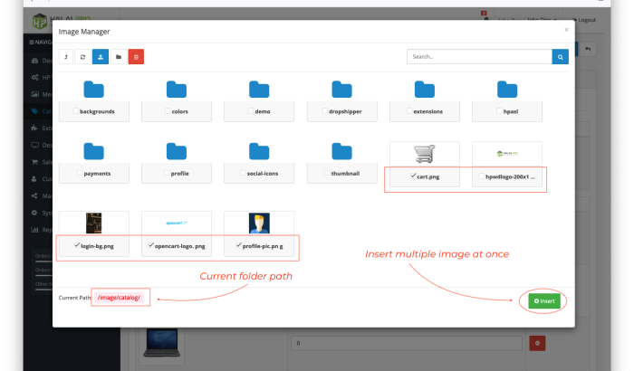Open the thumbnail folder icon
The width and height of the screenshot is (634, 371).
341,151
